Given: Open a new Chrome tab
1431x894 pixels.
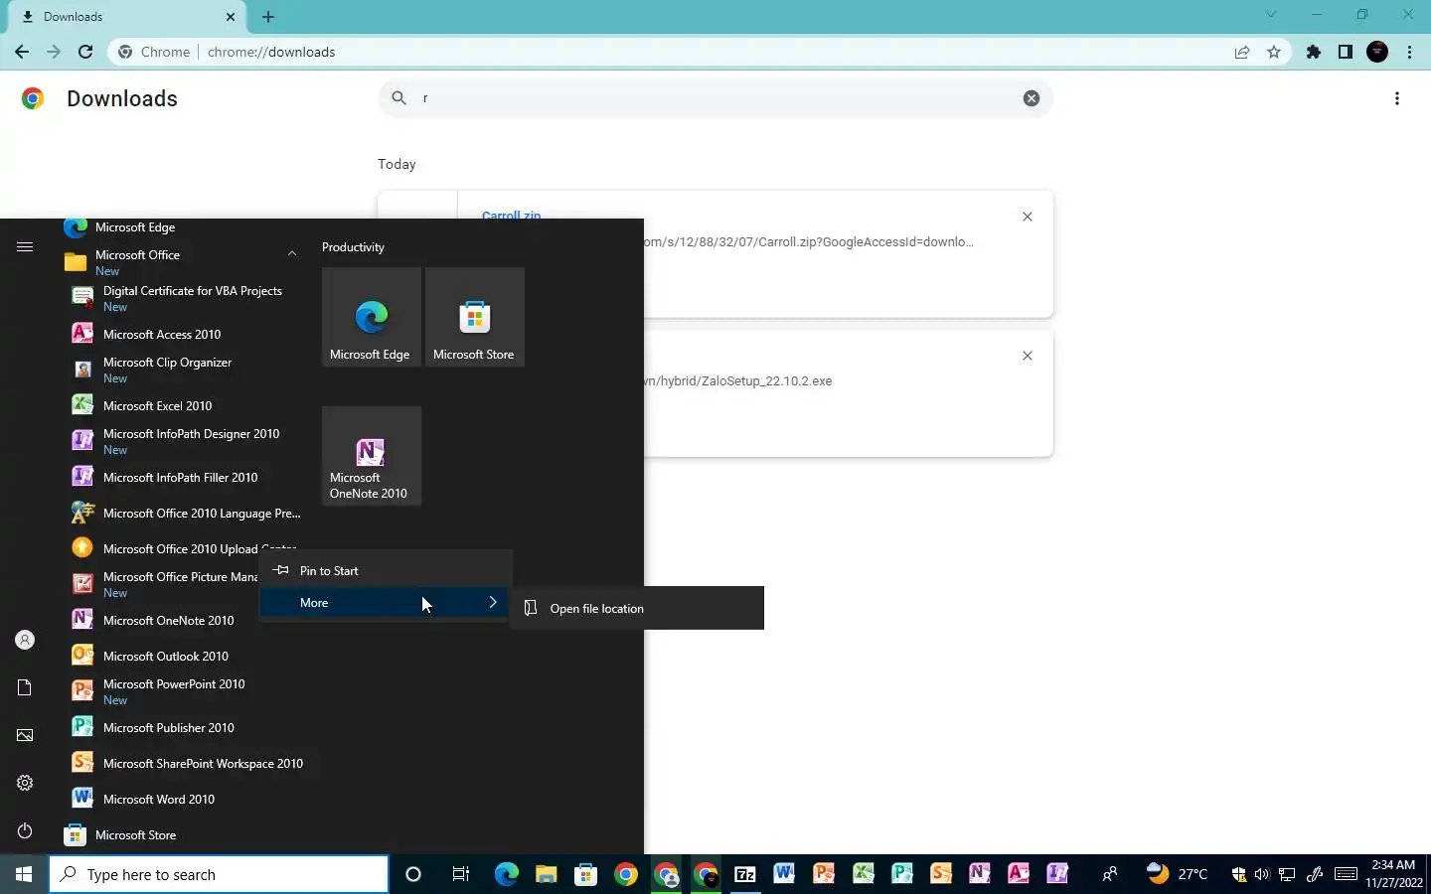Looking at the screenshot, I should point(268,17).
